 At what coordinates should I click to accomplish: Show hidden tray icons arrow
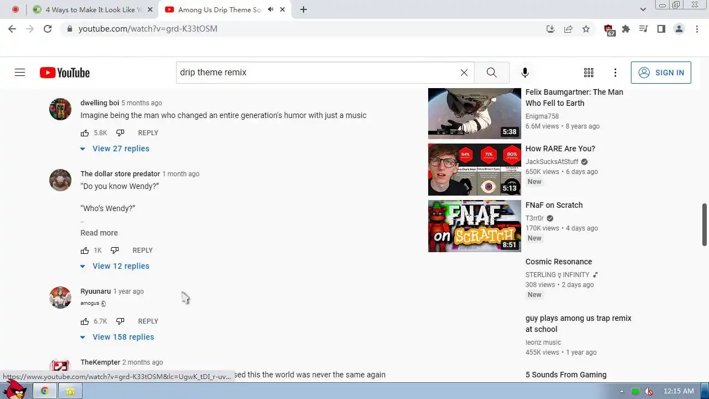621,392
